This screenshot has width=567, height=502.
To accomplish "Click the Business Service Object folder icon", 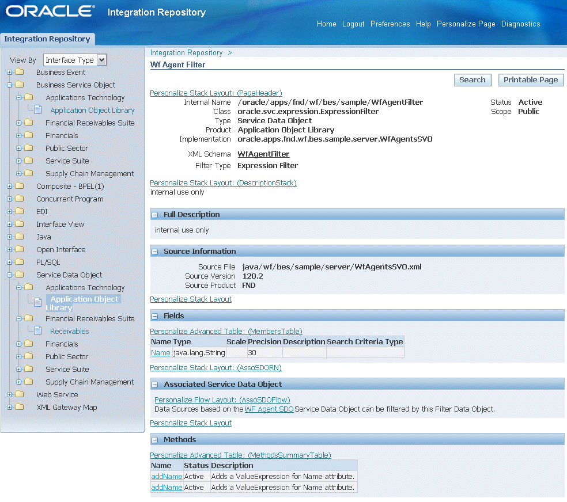I will coord(20,85).
